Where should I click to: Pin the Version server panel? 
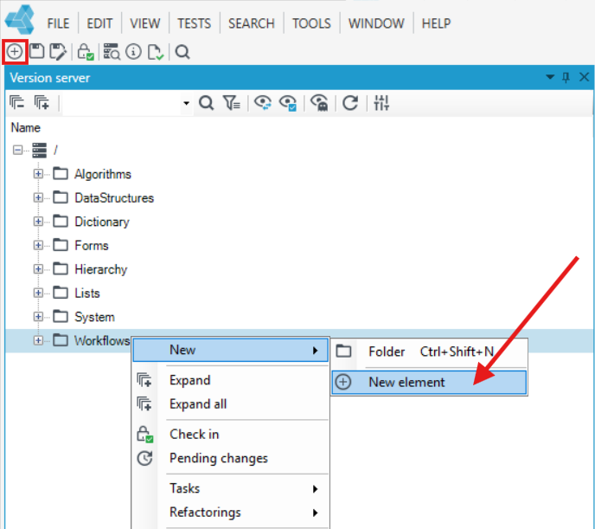pos(566,77)
